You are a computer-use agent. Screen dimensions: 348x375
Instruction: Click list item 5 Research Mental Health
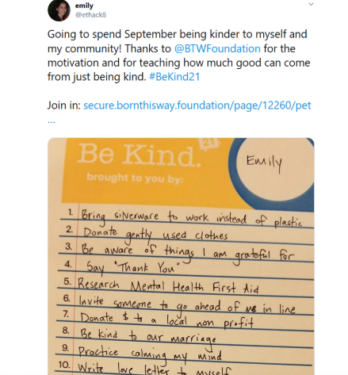[x=162, y=286]
